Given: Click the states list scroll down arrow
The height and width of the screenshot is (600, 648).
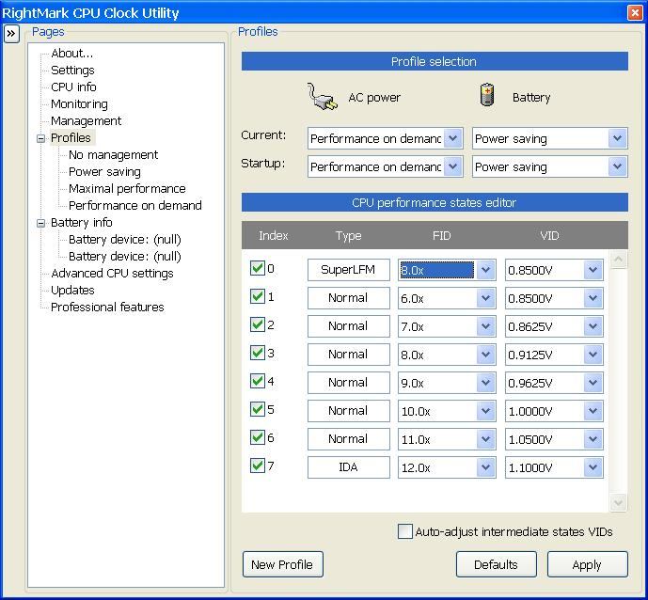Looking at the screenshot, I should 618,503.
